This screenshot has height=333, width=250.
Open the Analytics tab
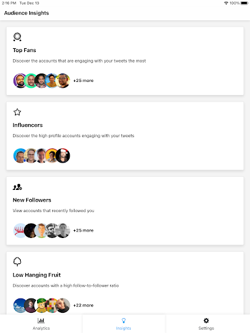pos(41,324)
